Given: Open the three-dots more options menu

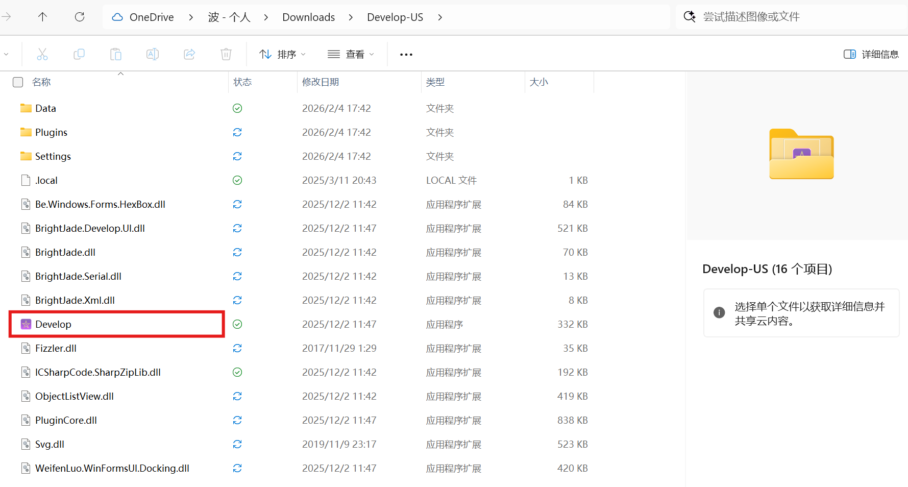Looking at the screenshot, I should pyautogui.click(x=406, y=54).
